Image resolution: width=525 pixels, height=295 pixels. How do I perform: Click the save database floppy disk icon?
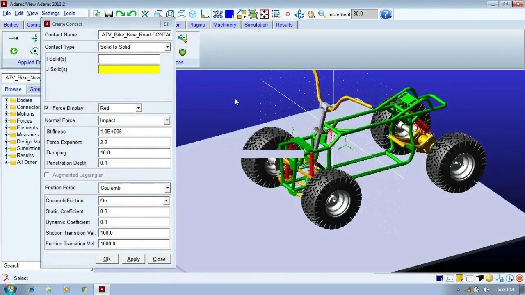[109, 14]
